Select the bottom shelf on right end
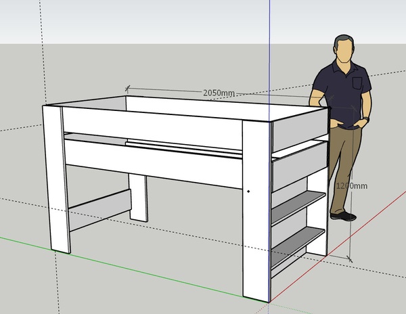 299,246
